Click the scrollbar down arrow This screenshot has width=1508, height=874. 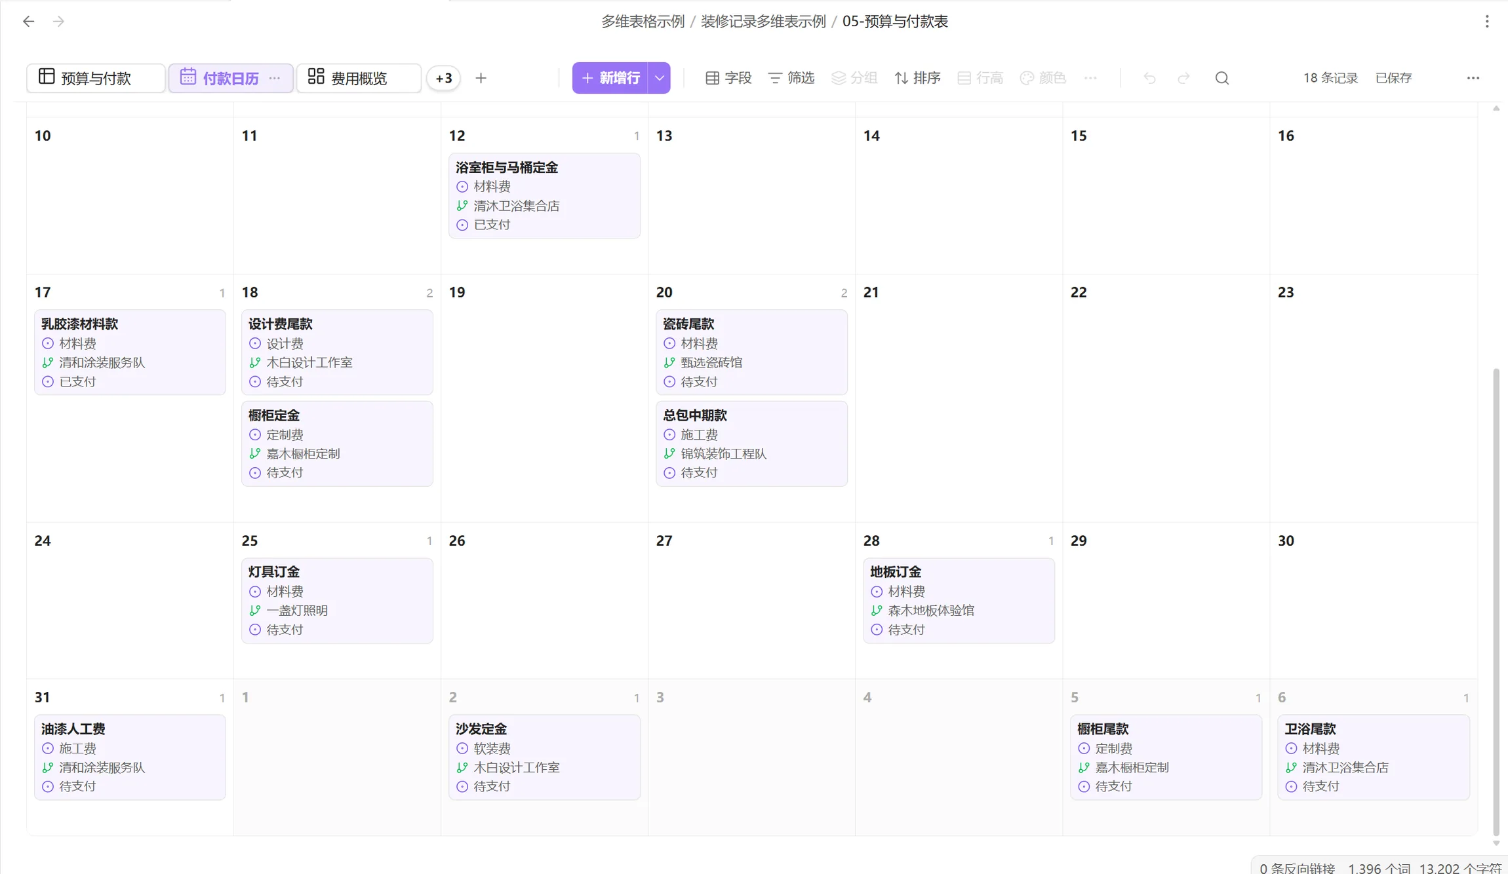click(x=1496, y=843)
